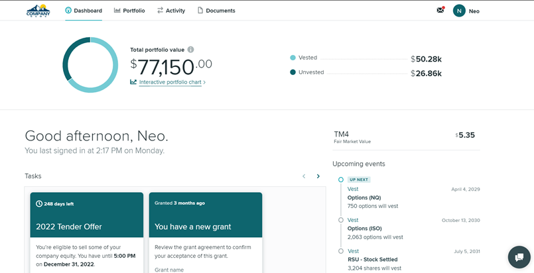Click the chart icon before Interactive portfolio chart

point(133,82)
